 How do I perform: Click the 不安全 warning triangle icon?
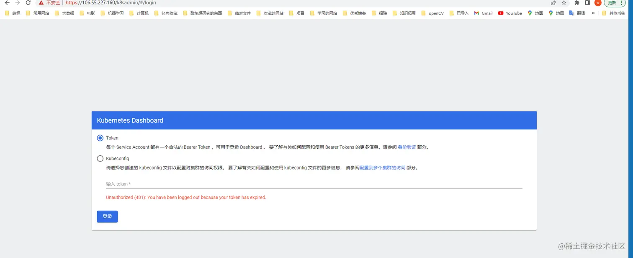pos(41,3)
